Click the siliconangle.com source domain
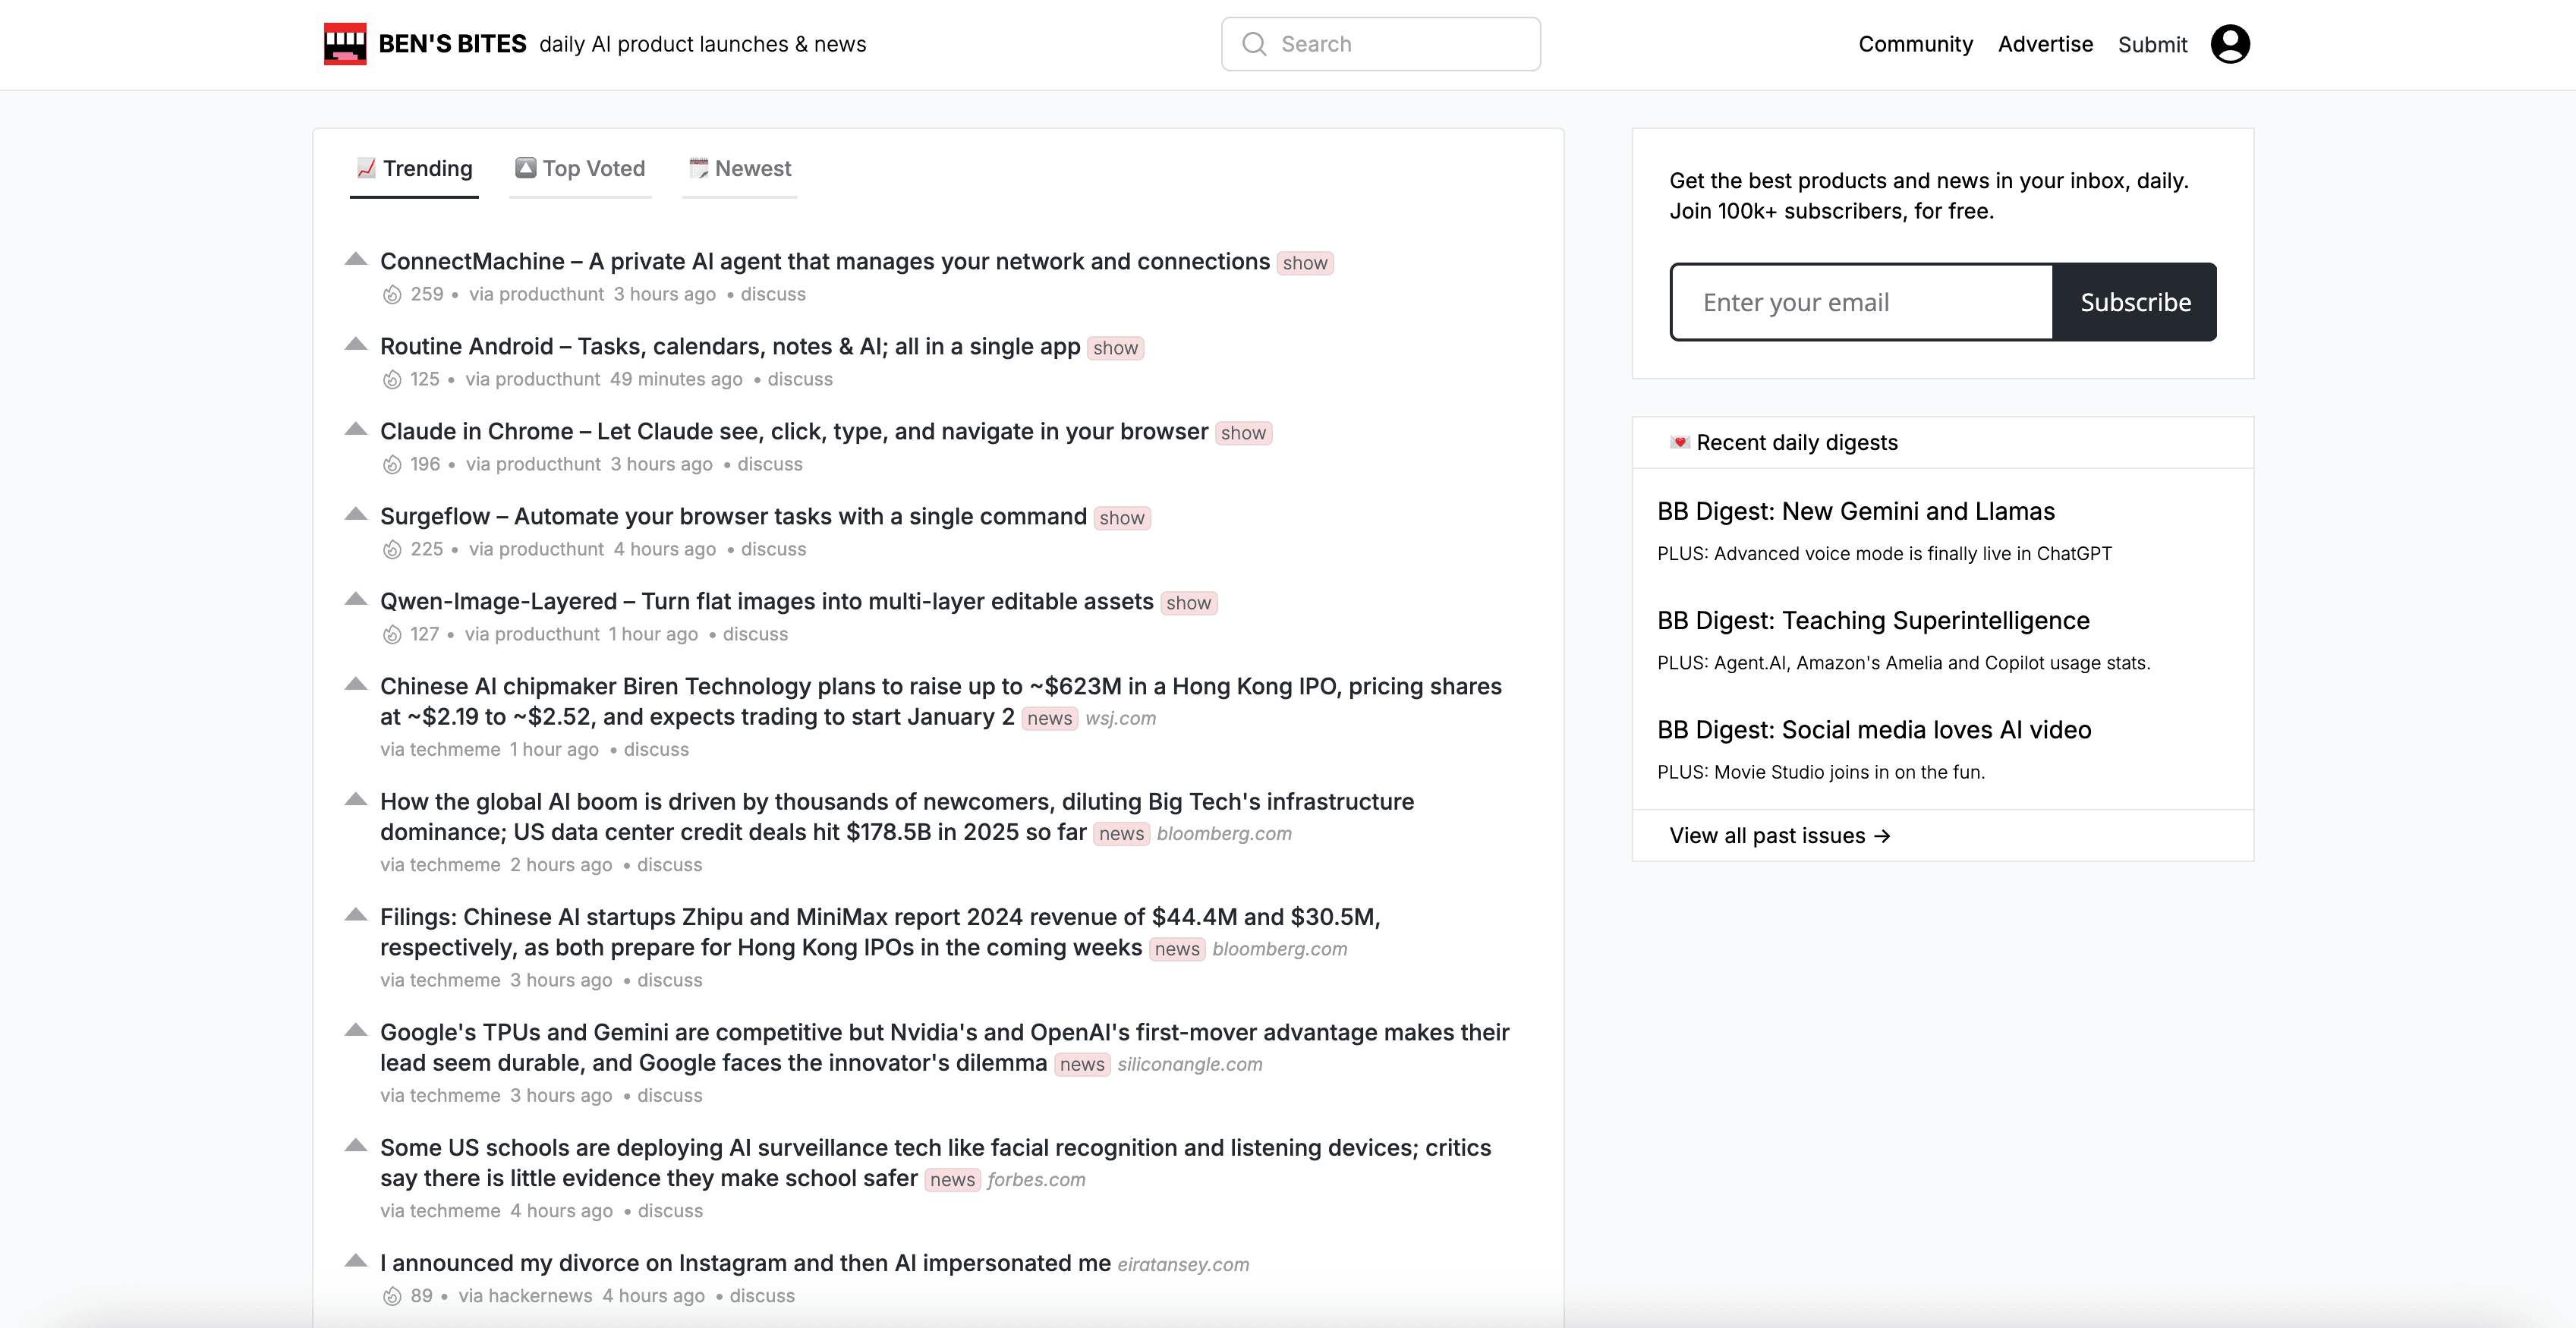 coord(1190,1064)
